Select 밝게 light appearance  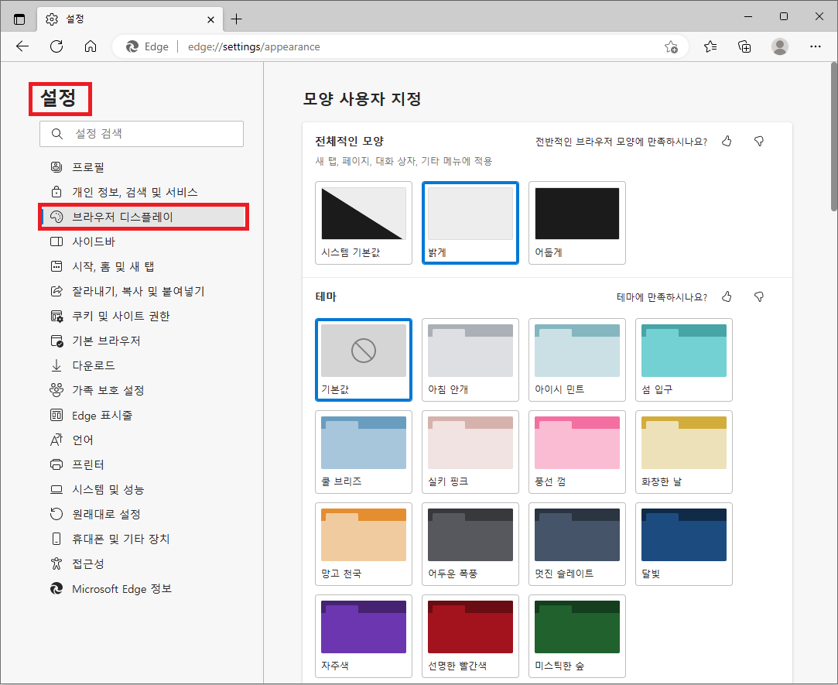pyautogui.click(x=470, y=223)
